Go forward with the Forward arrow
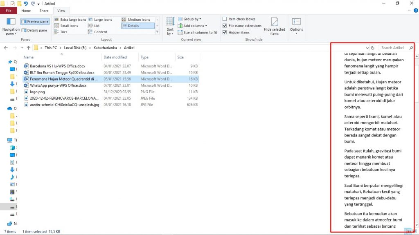The image size is (419, 235). tap(15, 48)
